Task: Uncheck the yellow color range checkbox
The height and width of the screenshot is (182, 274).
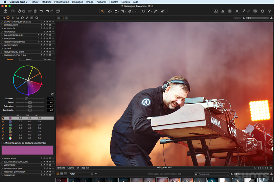Action: pos(3,132)
